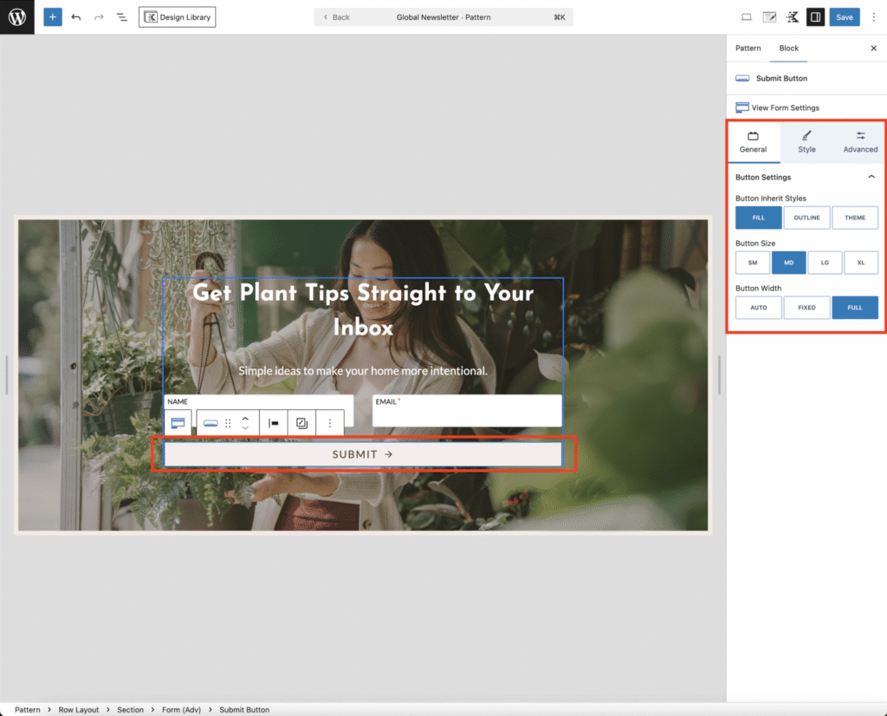Open View Form Settings link

(785, 107)
